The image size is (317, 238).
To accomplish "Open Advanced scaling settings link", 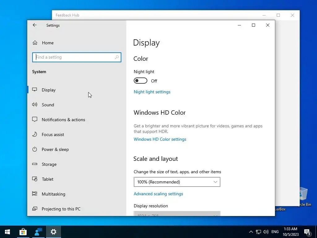I will [x=158, y=194].
